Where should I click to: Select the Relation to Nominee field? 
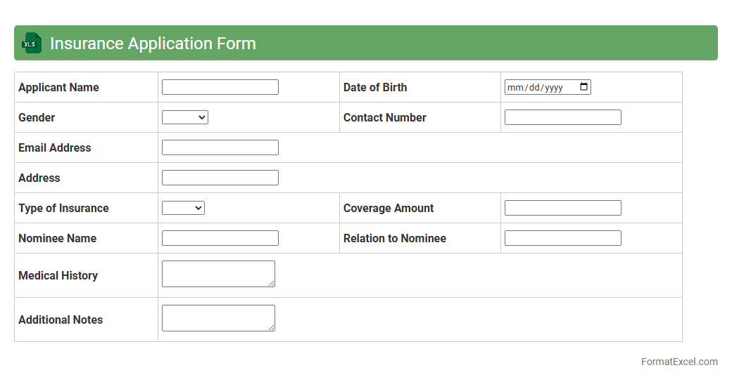pyautogui.click(x=562, y=238)
